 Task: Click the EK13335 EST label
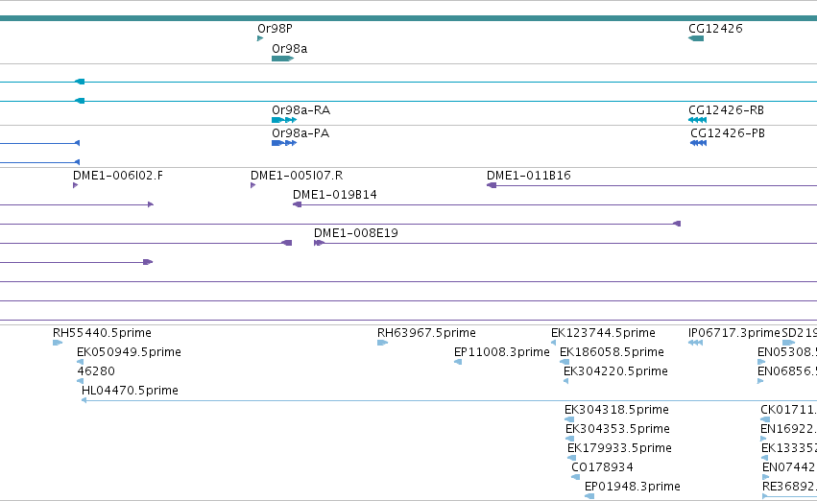[789, 448]
